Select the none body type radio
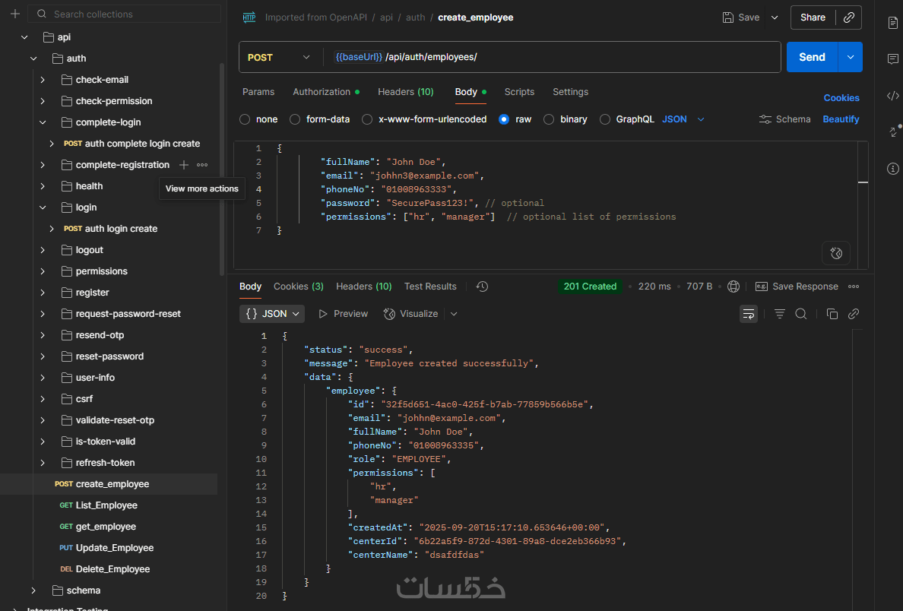The image size is (903, 611). [245, 119]
